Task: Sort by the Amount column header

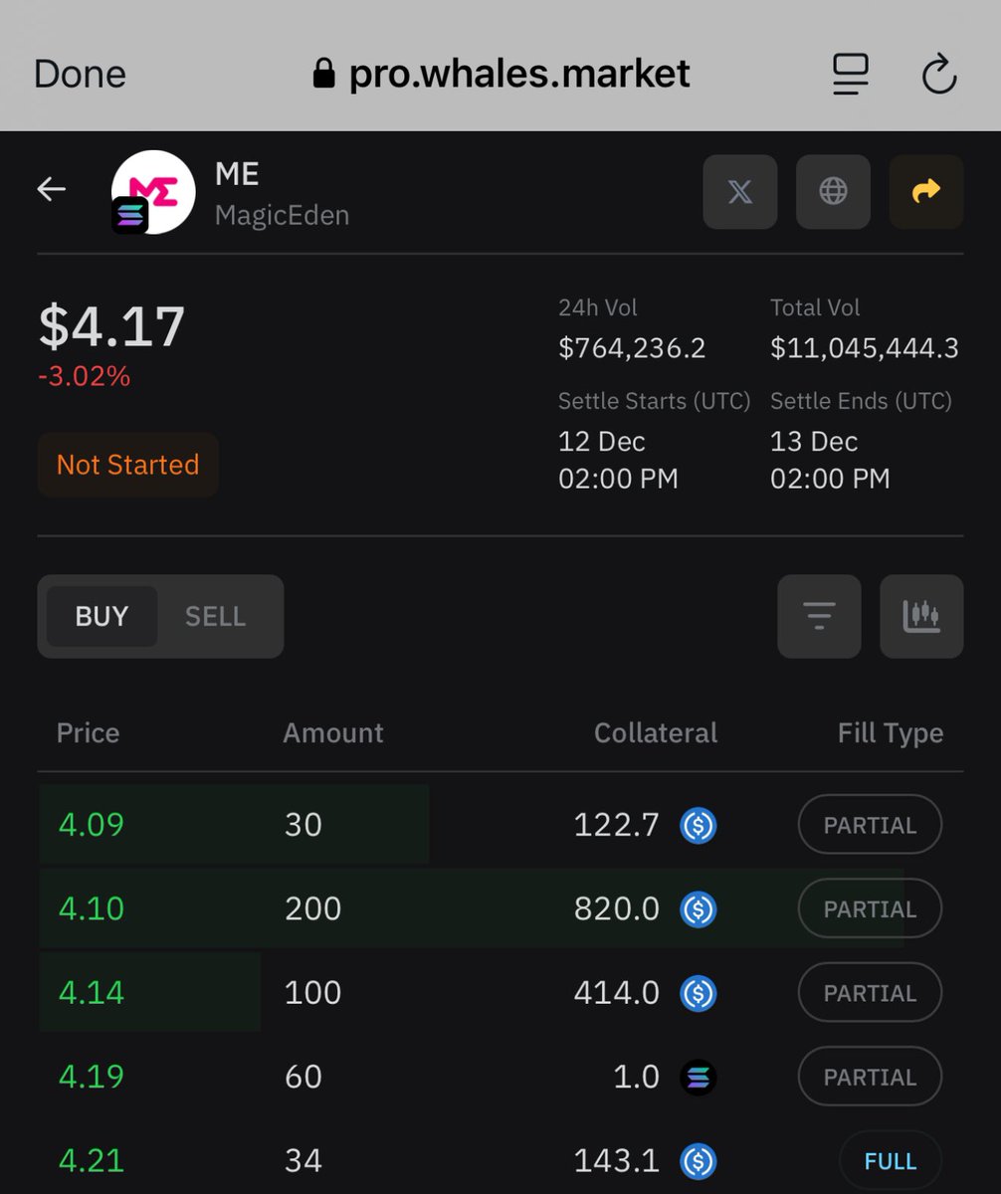Action: point(333,733)
